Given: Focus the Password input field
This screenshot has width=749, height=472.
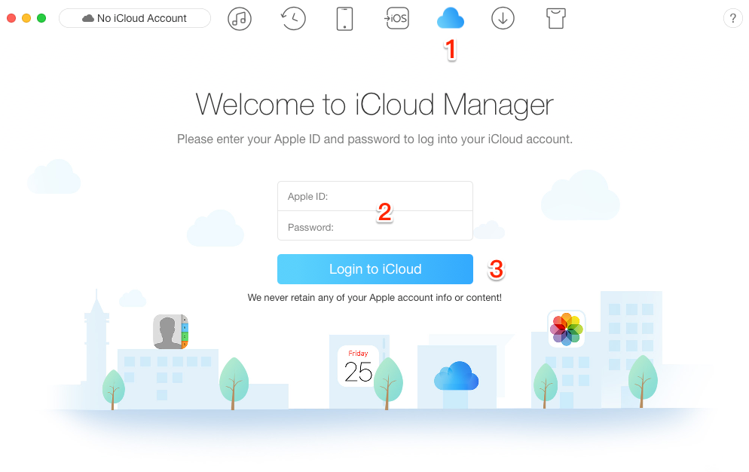Looking at the screenshot, I should click(x=375, y=225).
